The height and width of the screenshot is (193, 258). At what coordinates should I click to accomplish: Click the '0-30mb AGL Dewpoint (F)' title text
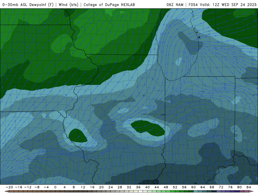point(28,5)
